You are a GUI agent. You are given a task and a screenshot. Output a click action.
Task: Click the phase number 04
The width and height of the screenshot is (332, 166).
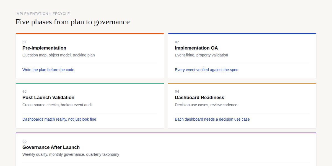pyautogui.click(x=177, y=92)
